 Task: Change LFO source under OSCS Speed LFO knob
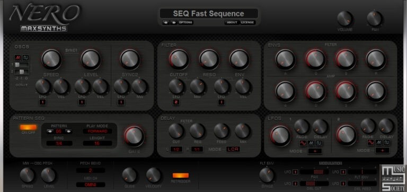(42, 103)
